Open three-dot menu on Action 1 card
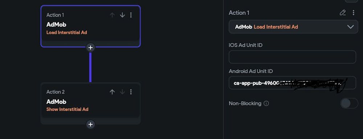 pyautogui.click(x=131, y=15)
